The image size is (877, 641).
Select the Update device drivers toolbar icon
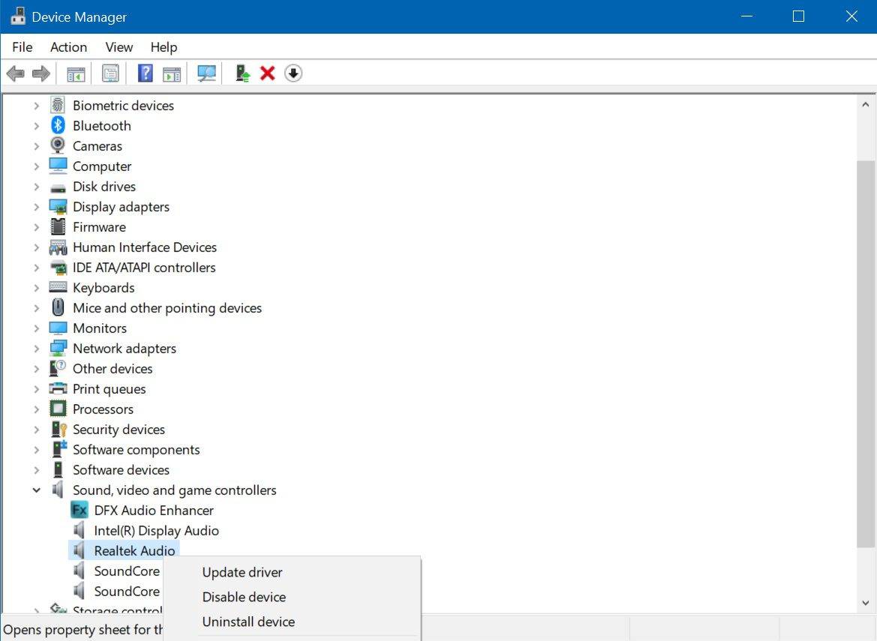(242, 73)
